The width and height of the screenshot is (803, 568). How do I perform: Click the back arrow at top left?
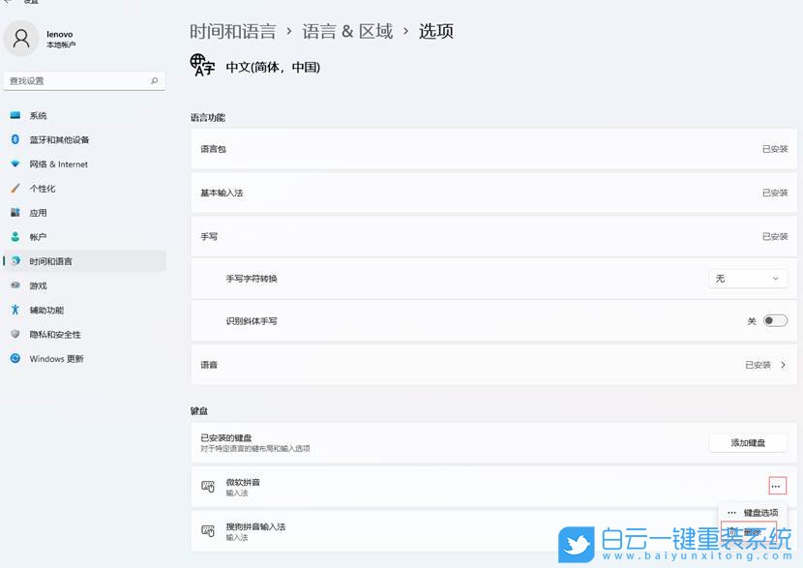pos(8,3)
